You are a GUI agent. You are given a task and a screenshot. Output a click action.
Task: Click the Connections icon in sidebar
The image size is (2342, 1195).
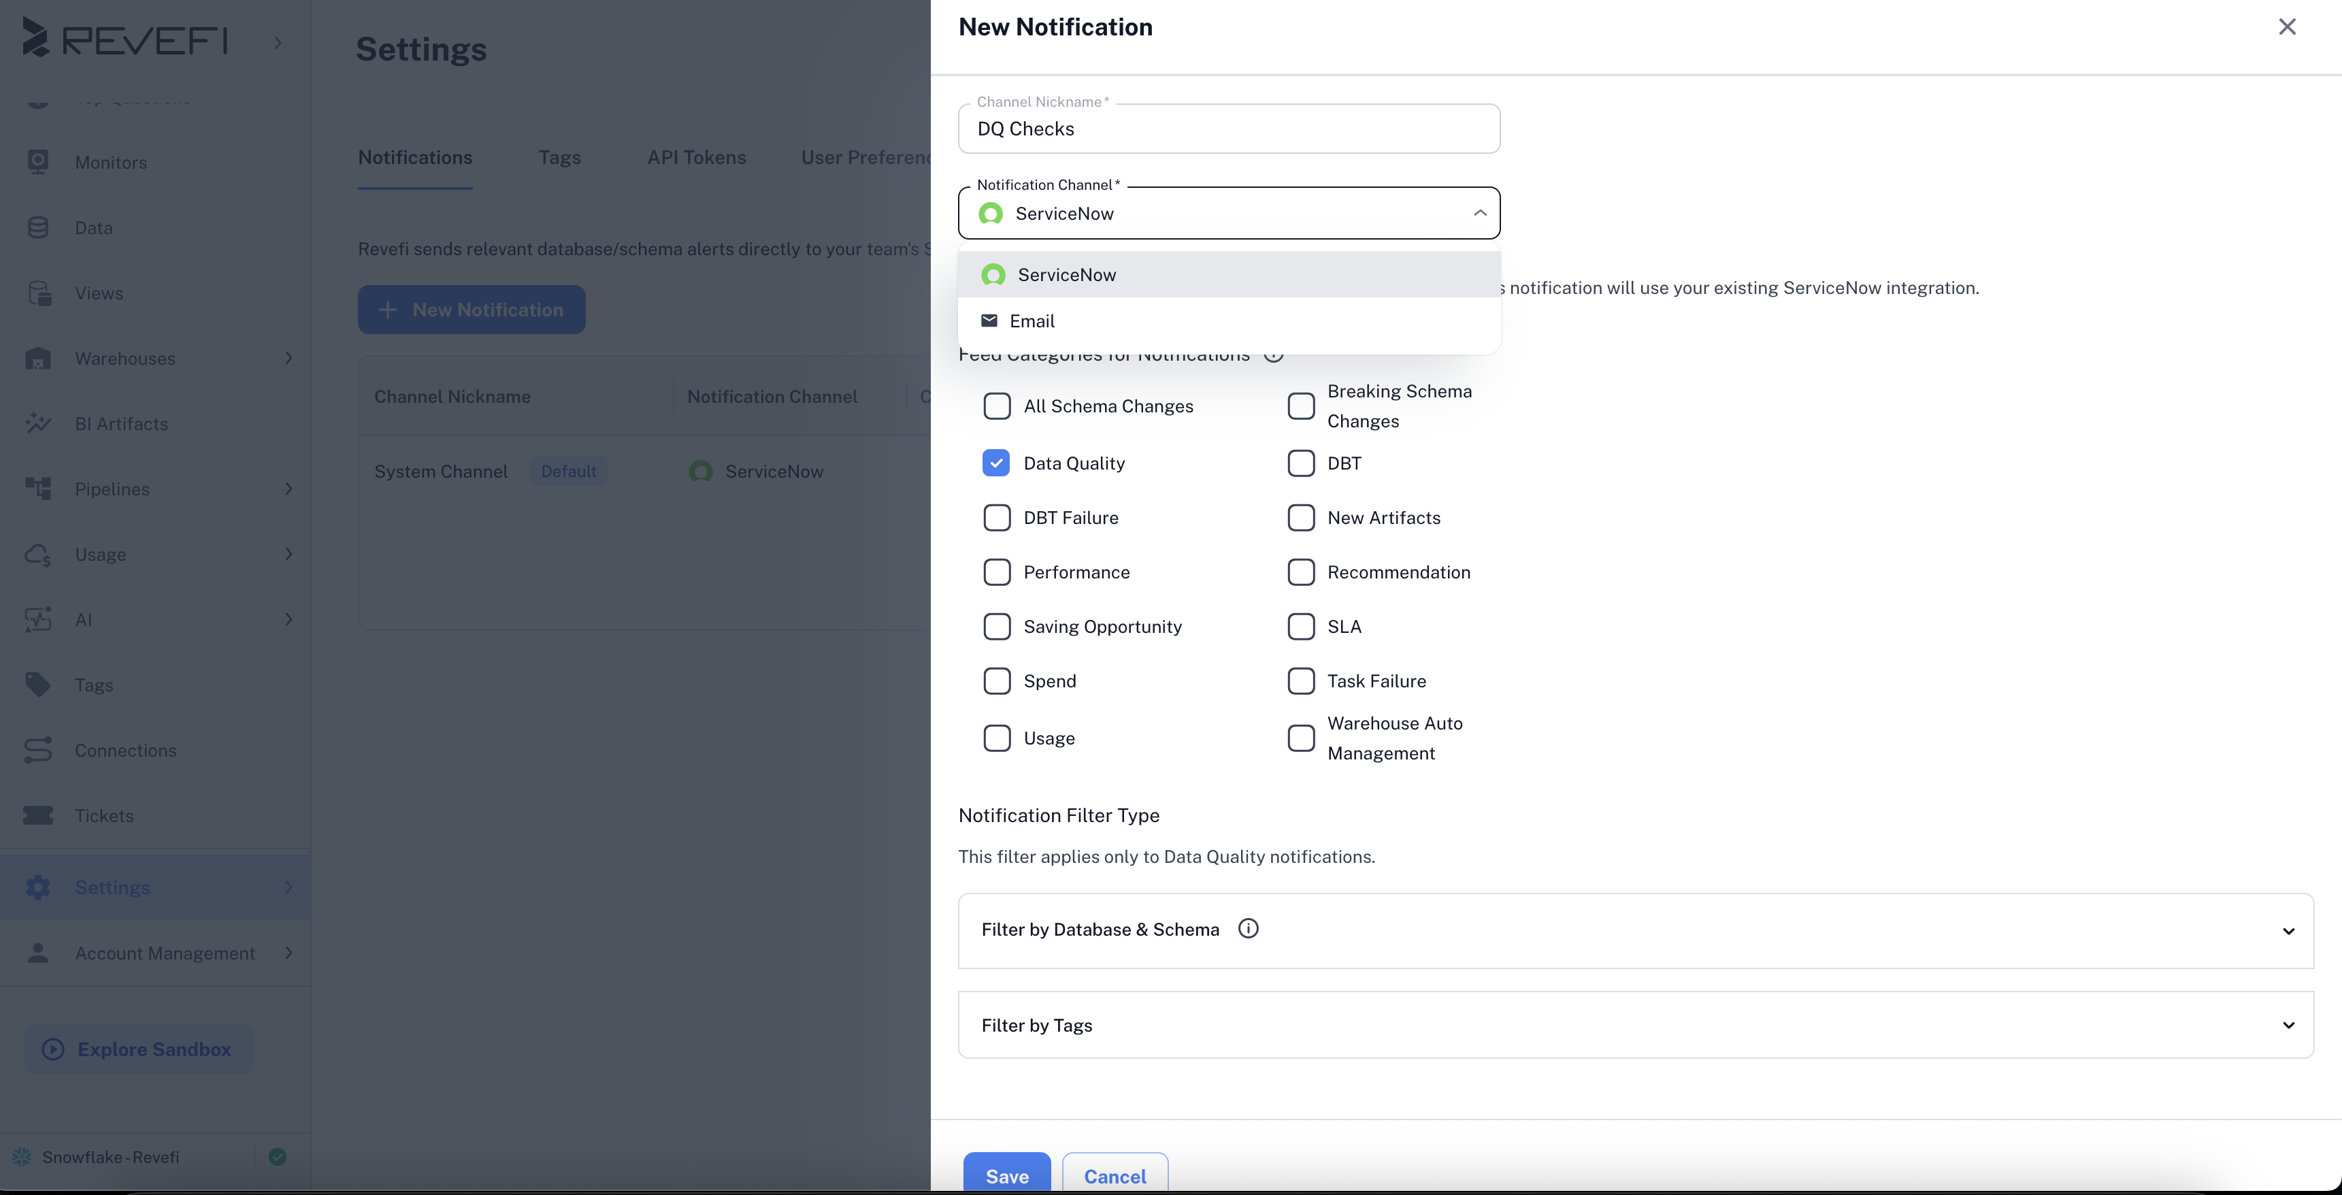(37, 751)
